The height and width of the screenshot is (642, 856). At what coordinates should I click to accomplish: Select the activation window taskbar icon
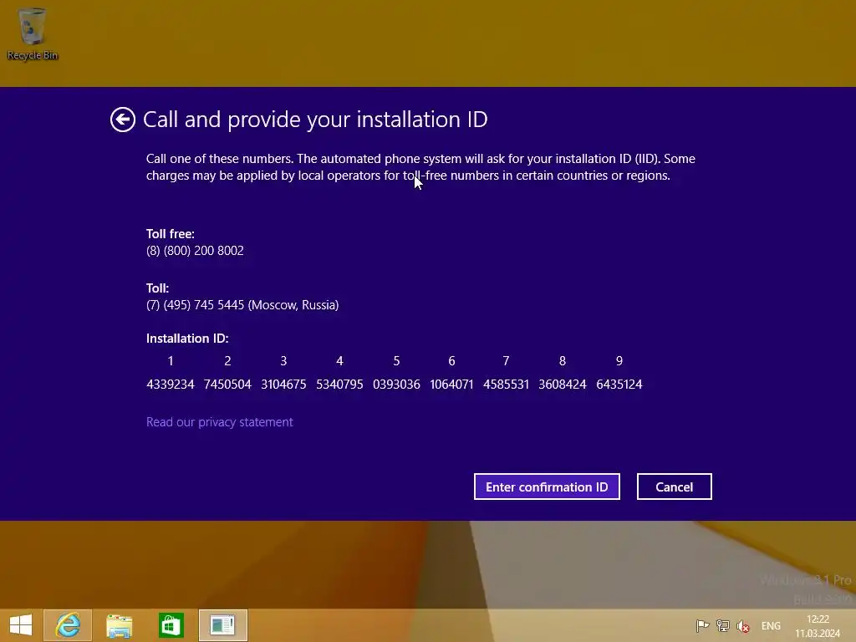[222, 625]
